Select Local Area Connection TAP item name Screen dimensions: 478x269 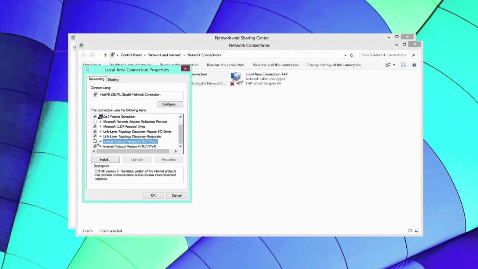[267, 74]
